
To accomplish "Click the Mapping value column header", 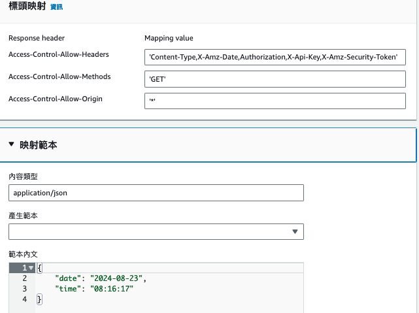I will (169, 38).
